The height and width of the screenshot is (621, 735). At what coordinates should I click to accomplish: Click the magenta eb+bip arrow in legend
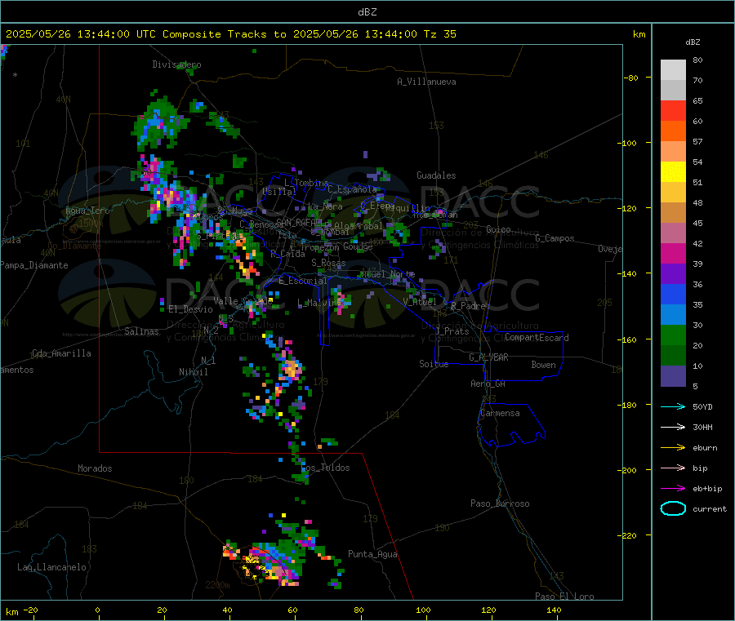[673, 489]
